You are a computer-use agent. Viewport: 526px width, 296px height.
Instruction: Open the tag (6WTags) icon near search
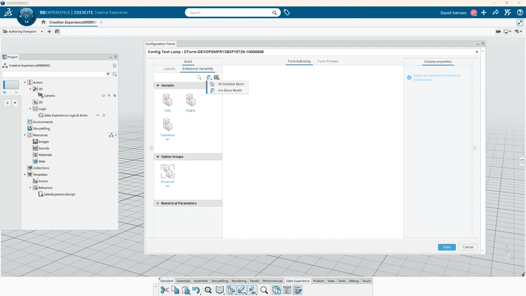[287, 13]
